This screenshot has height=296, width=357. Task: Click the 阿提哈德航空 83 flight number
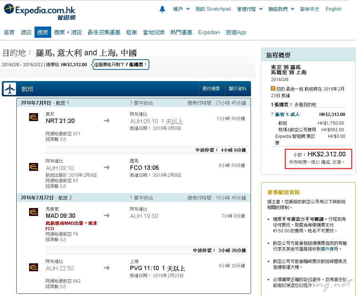[62, 181]
